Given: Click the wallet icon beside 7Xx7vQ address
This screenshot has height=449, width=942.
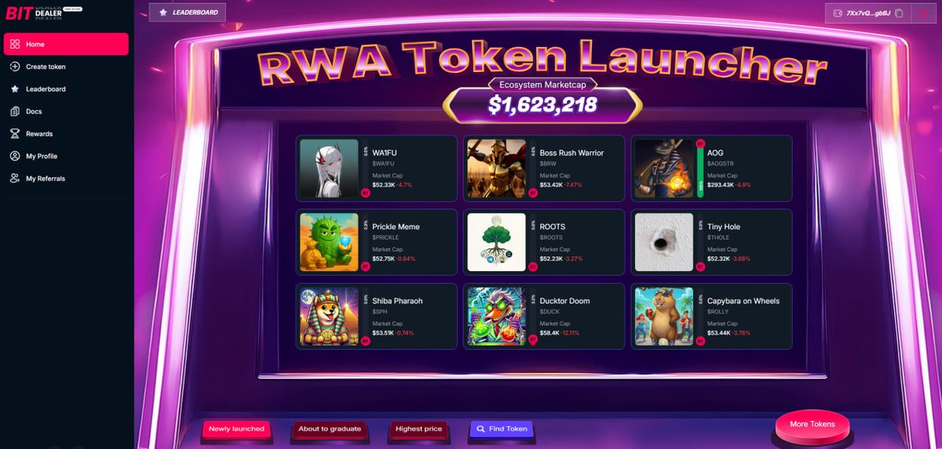Looking at the screenshot, I should coord(838,13).
